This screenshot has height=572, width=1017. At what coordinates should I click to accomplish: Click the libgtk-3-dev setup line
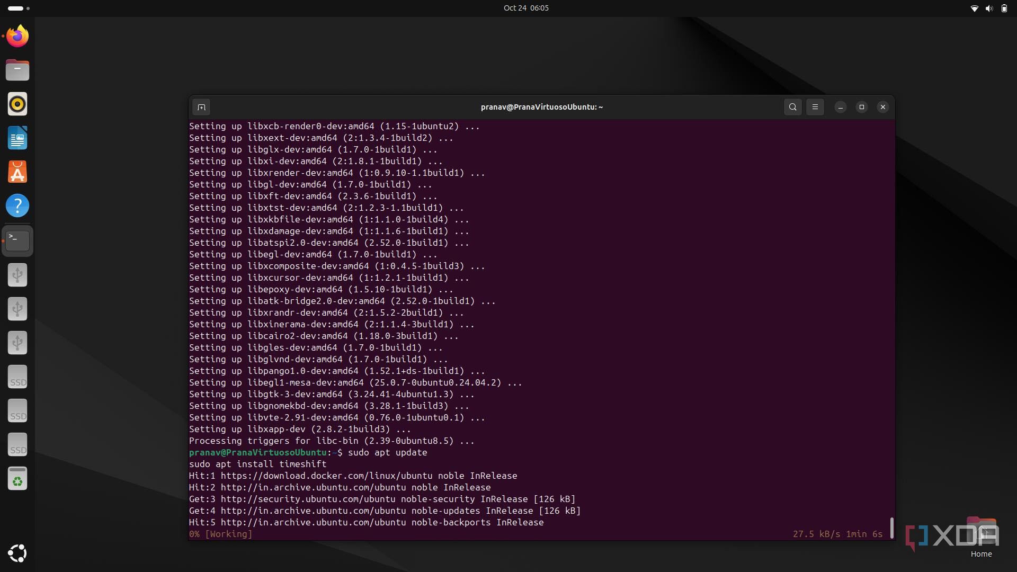pyautogui.click(x=332, y=394)
